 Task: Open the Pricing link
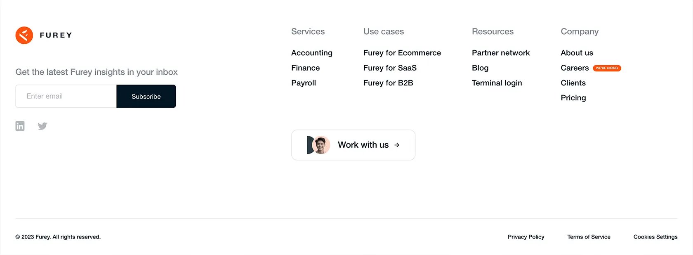click(x=573, y=98)
